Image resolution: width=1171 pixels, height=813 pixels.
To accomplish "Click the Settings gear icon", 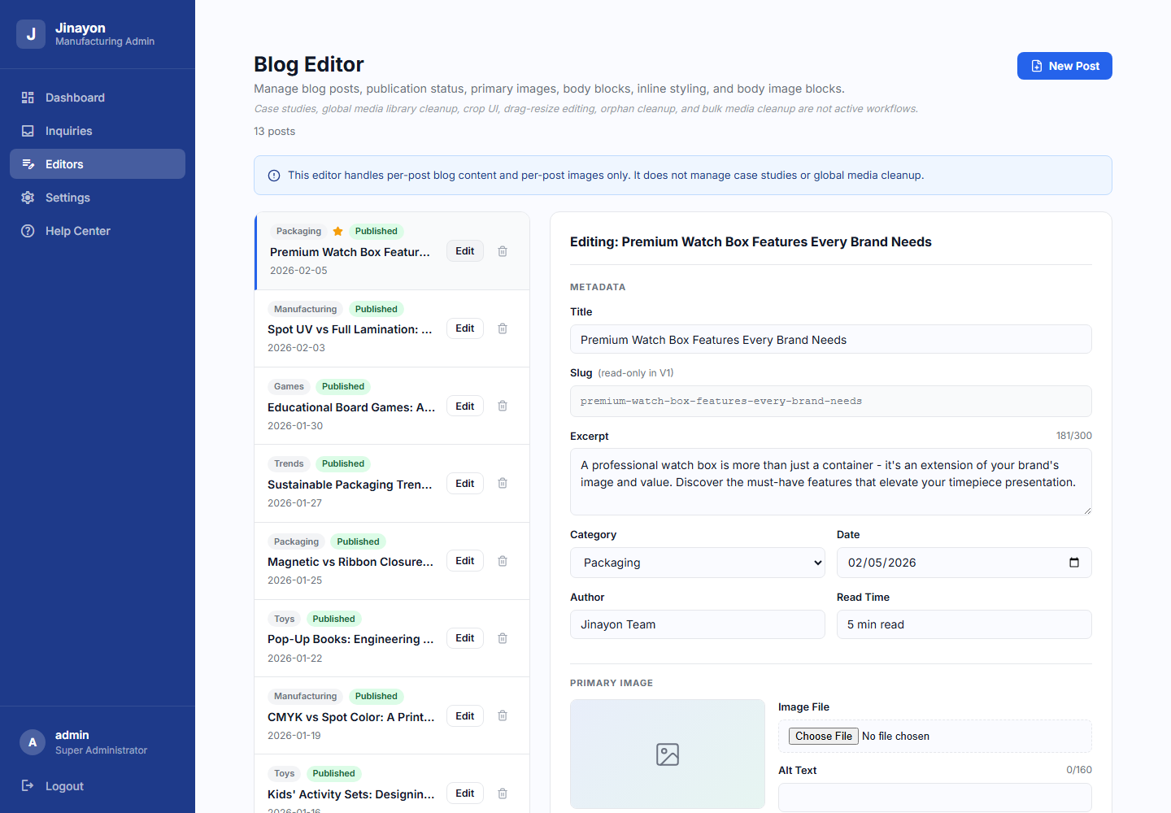I will pyautogui.click(x=28, y=198).
